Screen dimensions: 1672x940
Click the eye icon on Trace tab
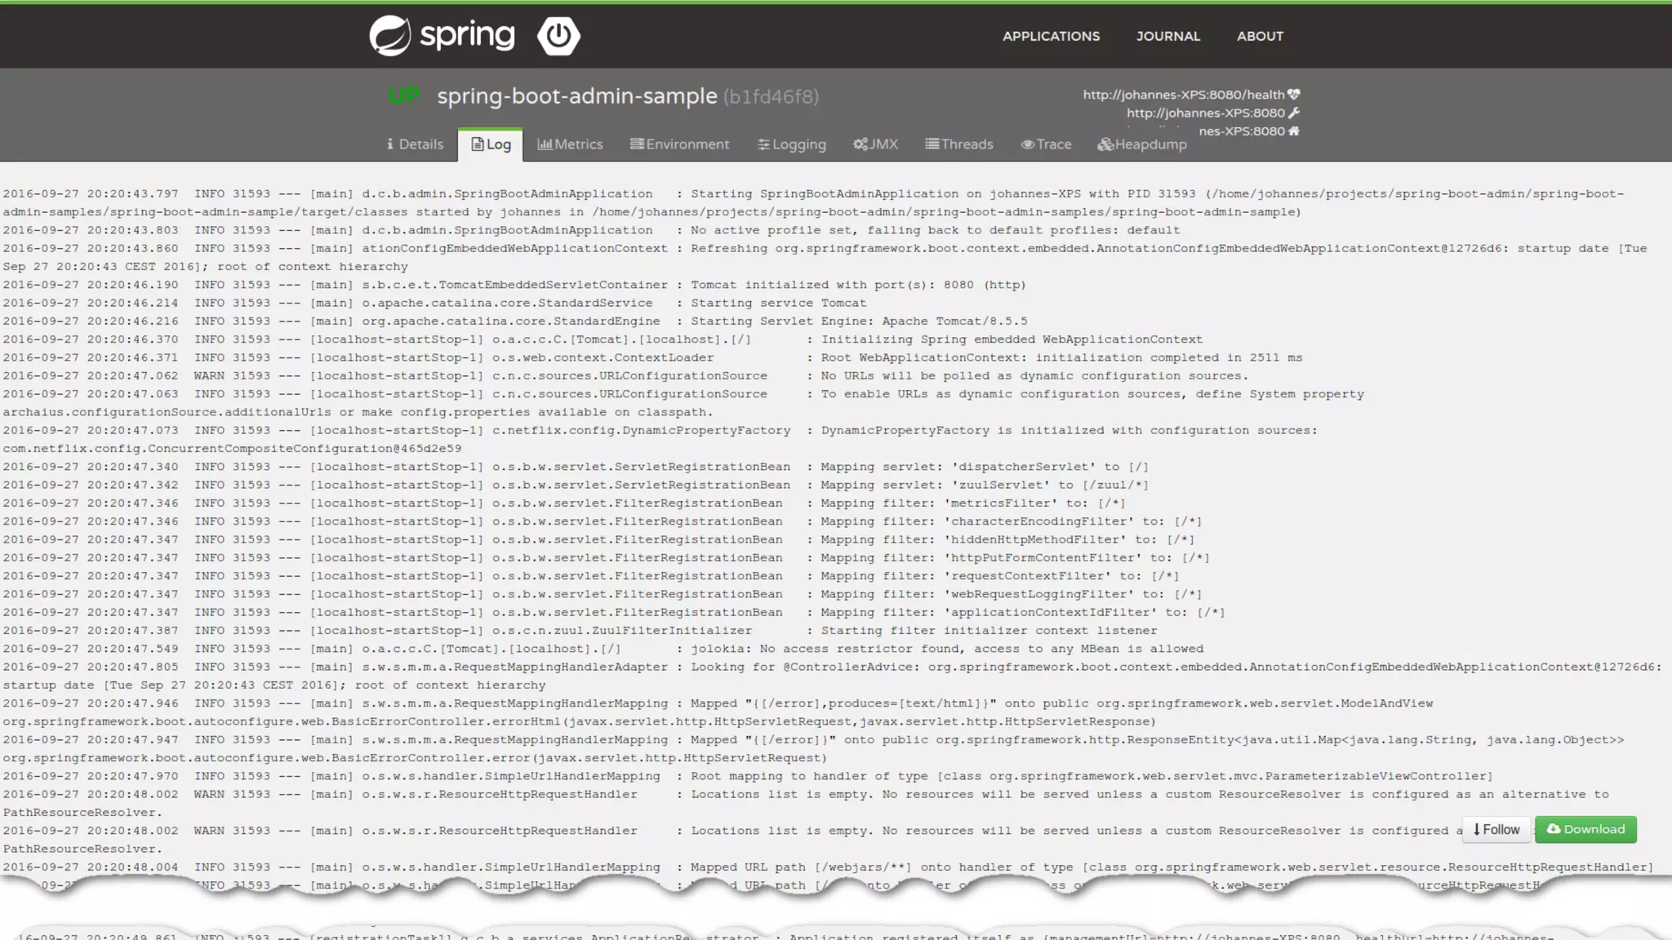[1027, 144]
